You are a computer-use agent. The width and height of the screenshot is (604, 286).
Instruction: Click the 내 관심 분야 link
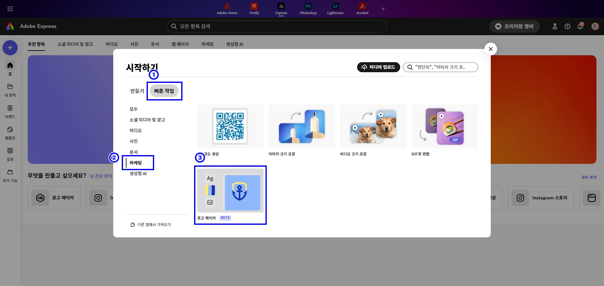coord(101,176)
